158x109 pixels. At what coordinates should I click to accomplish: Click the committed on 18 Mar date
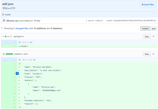click(30, 21)
